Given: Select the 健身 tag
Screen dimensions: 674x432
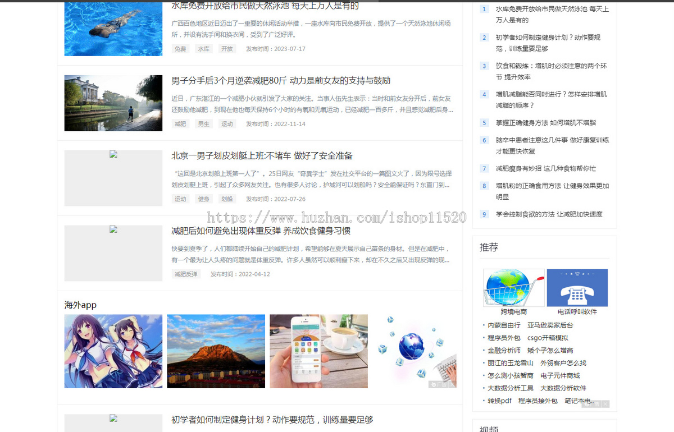Looking at the screenshot, I should 203,199.
